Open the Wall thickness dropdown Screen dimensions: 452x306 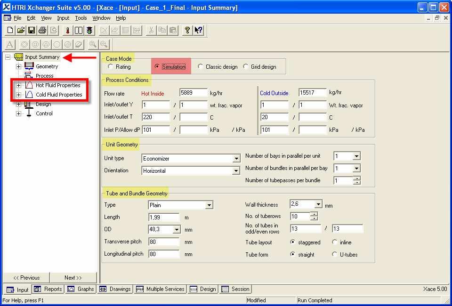pos(318,204)
